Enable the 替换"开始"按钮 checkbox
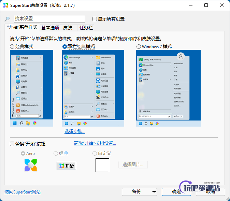Screen dimensions: 230x201 [x=12, y=144]
